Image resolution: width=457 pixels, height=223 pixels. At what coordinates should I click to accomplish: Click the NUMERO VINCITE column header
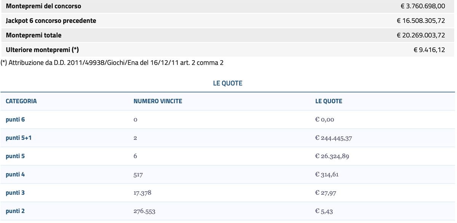pos(157,101)
